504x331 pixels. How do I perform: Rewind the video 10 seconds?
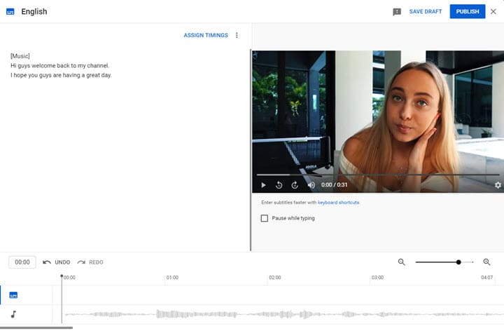coord(279,185)
